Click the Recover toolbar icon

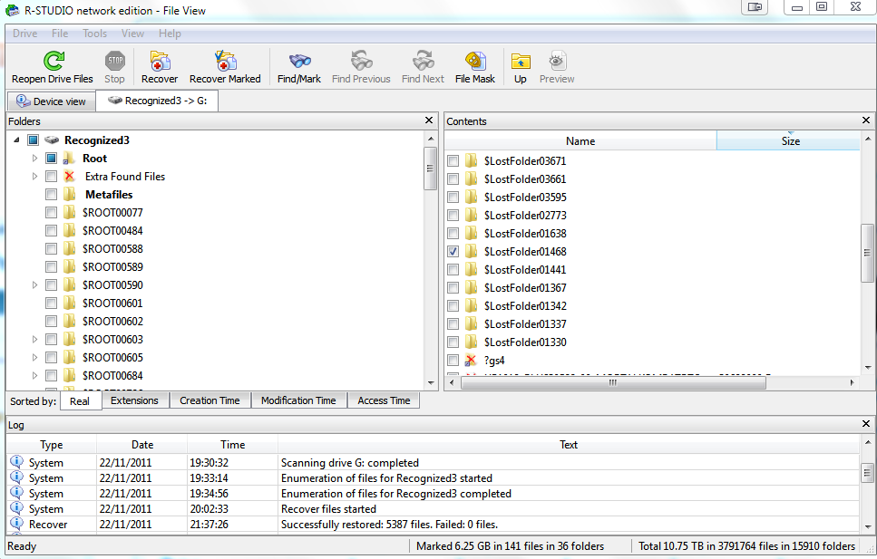coord(160,61)
